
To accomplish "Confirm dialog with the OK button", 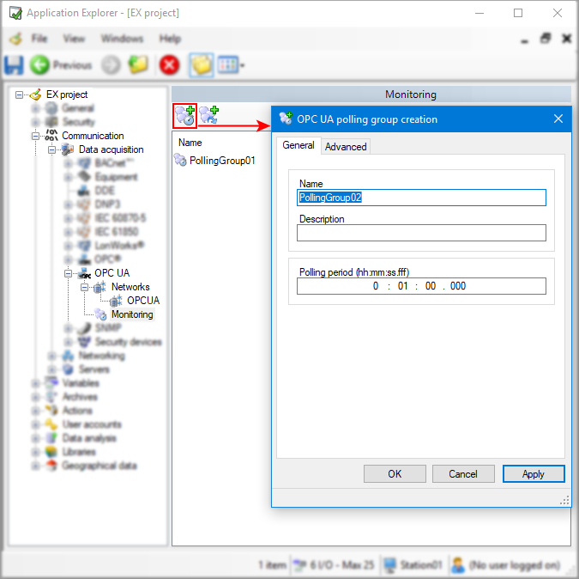I will click(395, 474).
